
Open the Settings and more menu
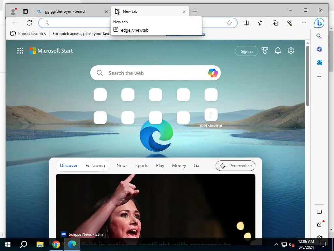[304, 23]
